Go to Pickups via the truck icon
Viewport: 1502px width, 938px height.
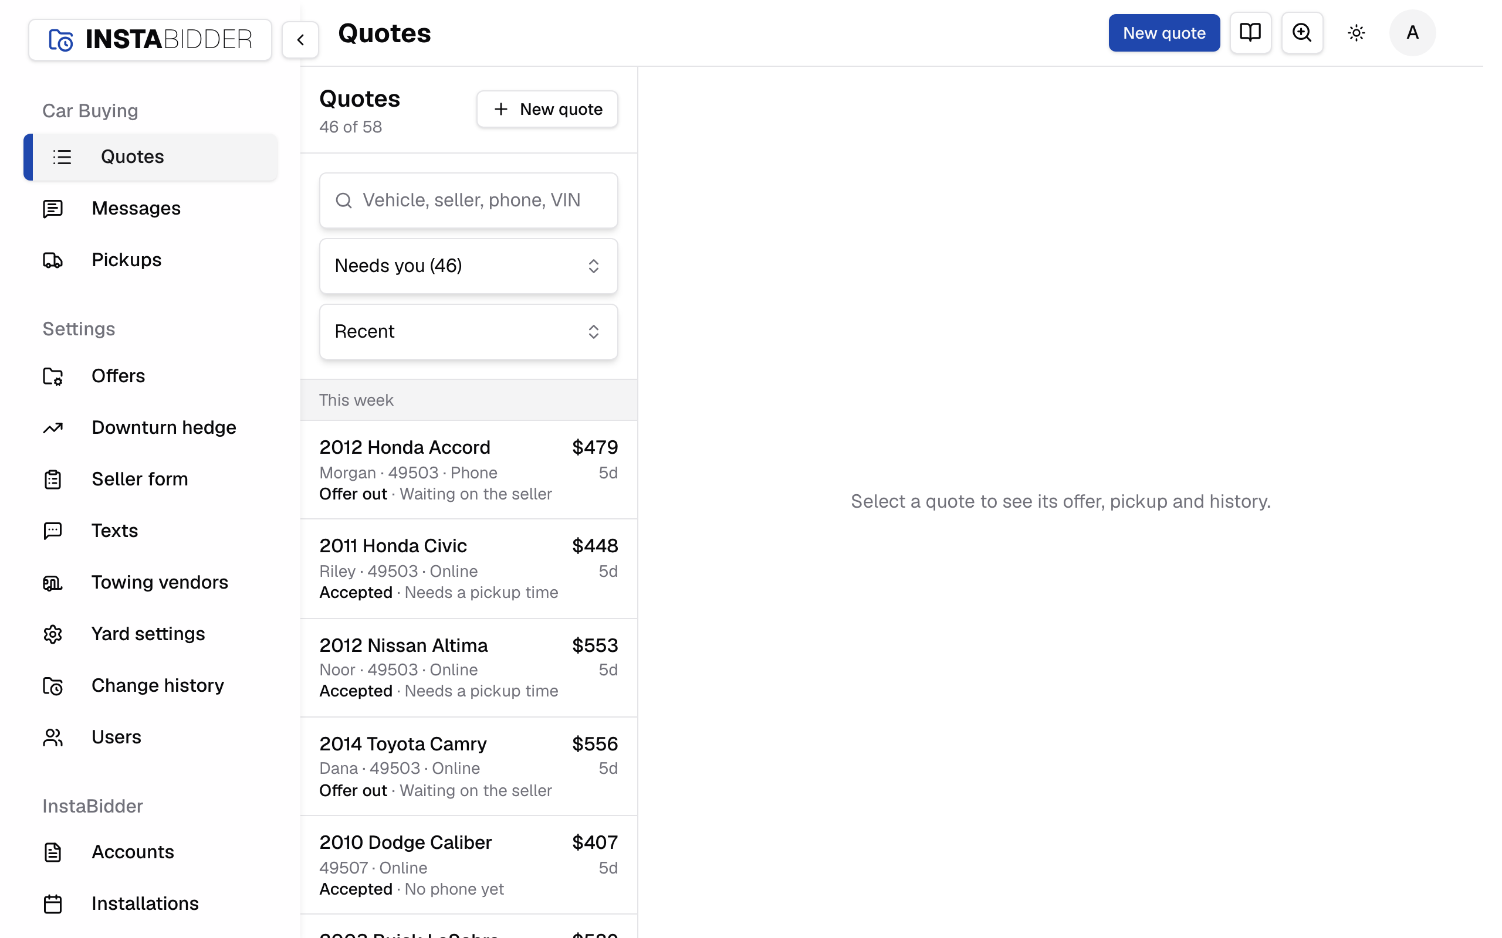[x=53, y=260]
